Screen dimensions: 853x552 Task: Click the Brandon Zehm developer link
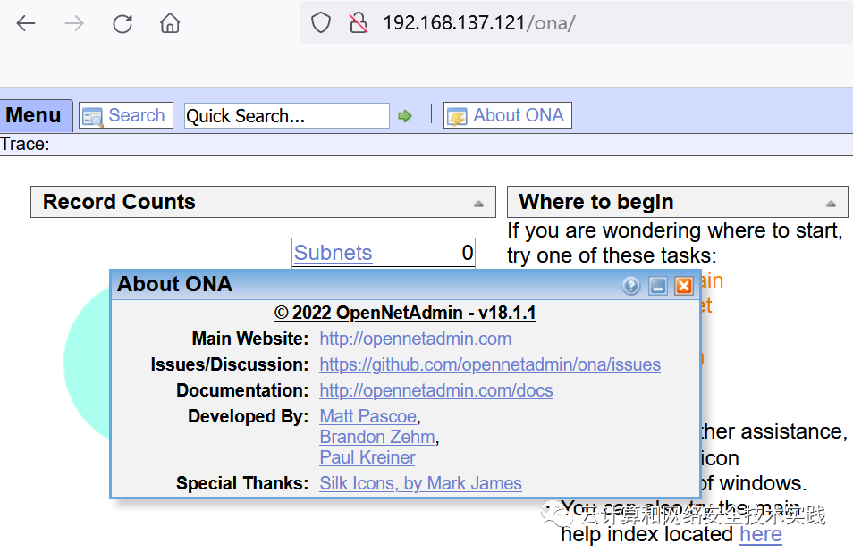tap(377, 437)
